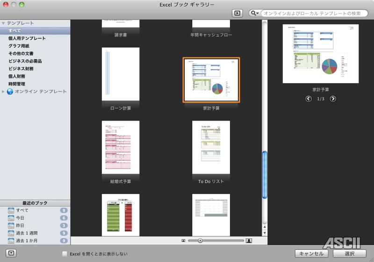This screenshot has height=262, width=374.
Task: Click the scrollbar up arrow
Action: coord(265,227)
